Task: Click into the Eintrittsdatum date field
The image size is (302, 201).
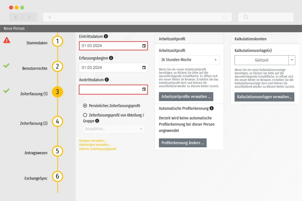Action: tap(114, 46)
